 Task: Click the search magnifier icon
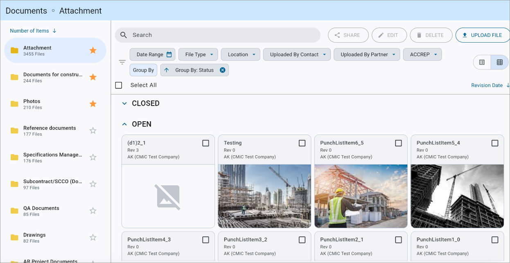[x=124, y=35]
